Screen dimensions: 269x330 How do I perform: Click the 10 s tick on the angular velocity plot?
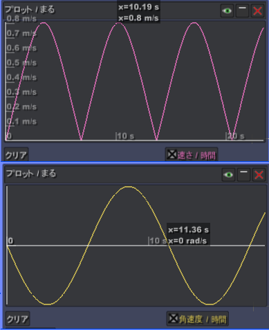click(158, 241)
